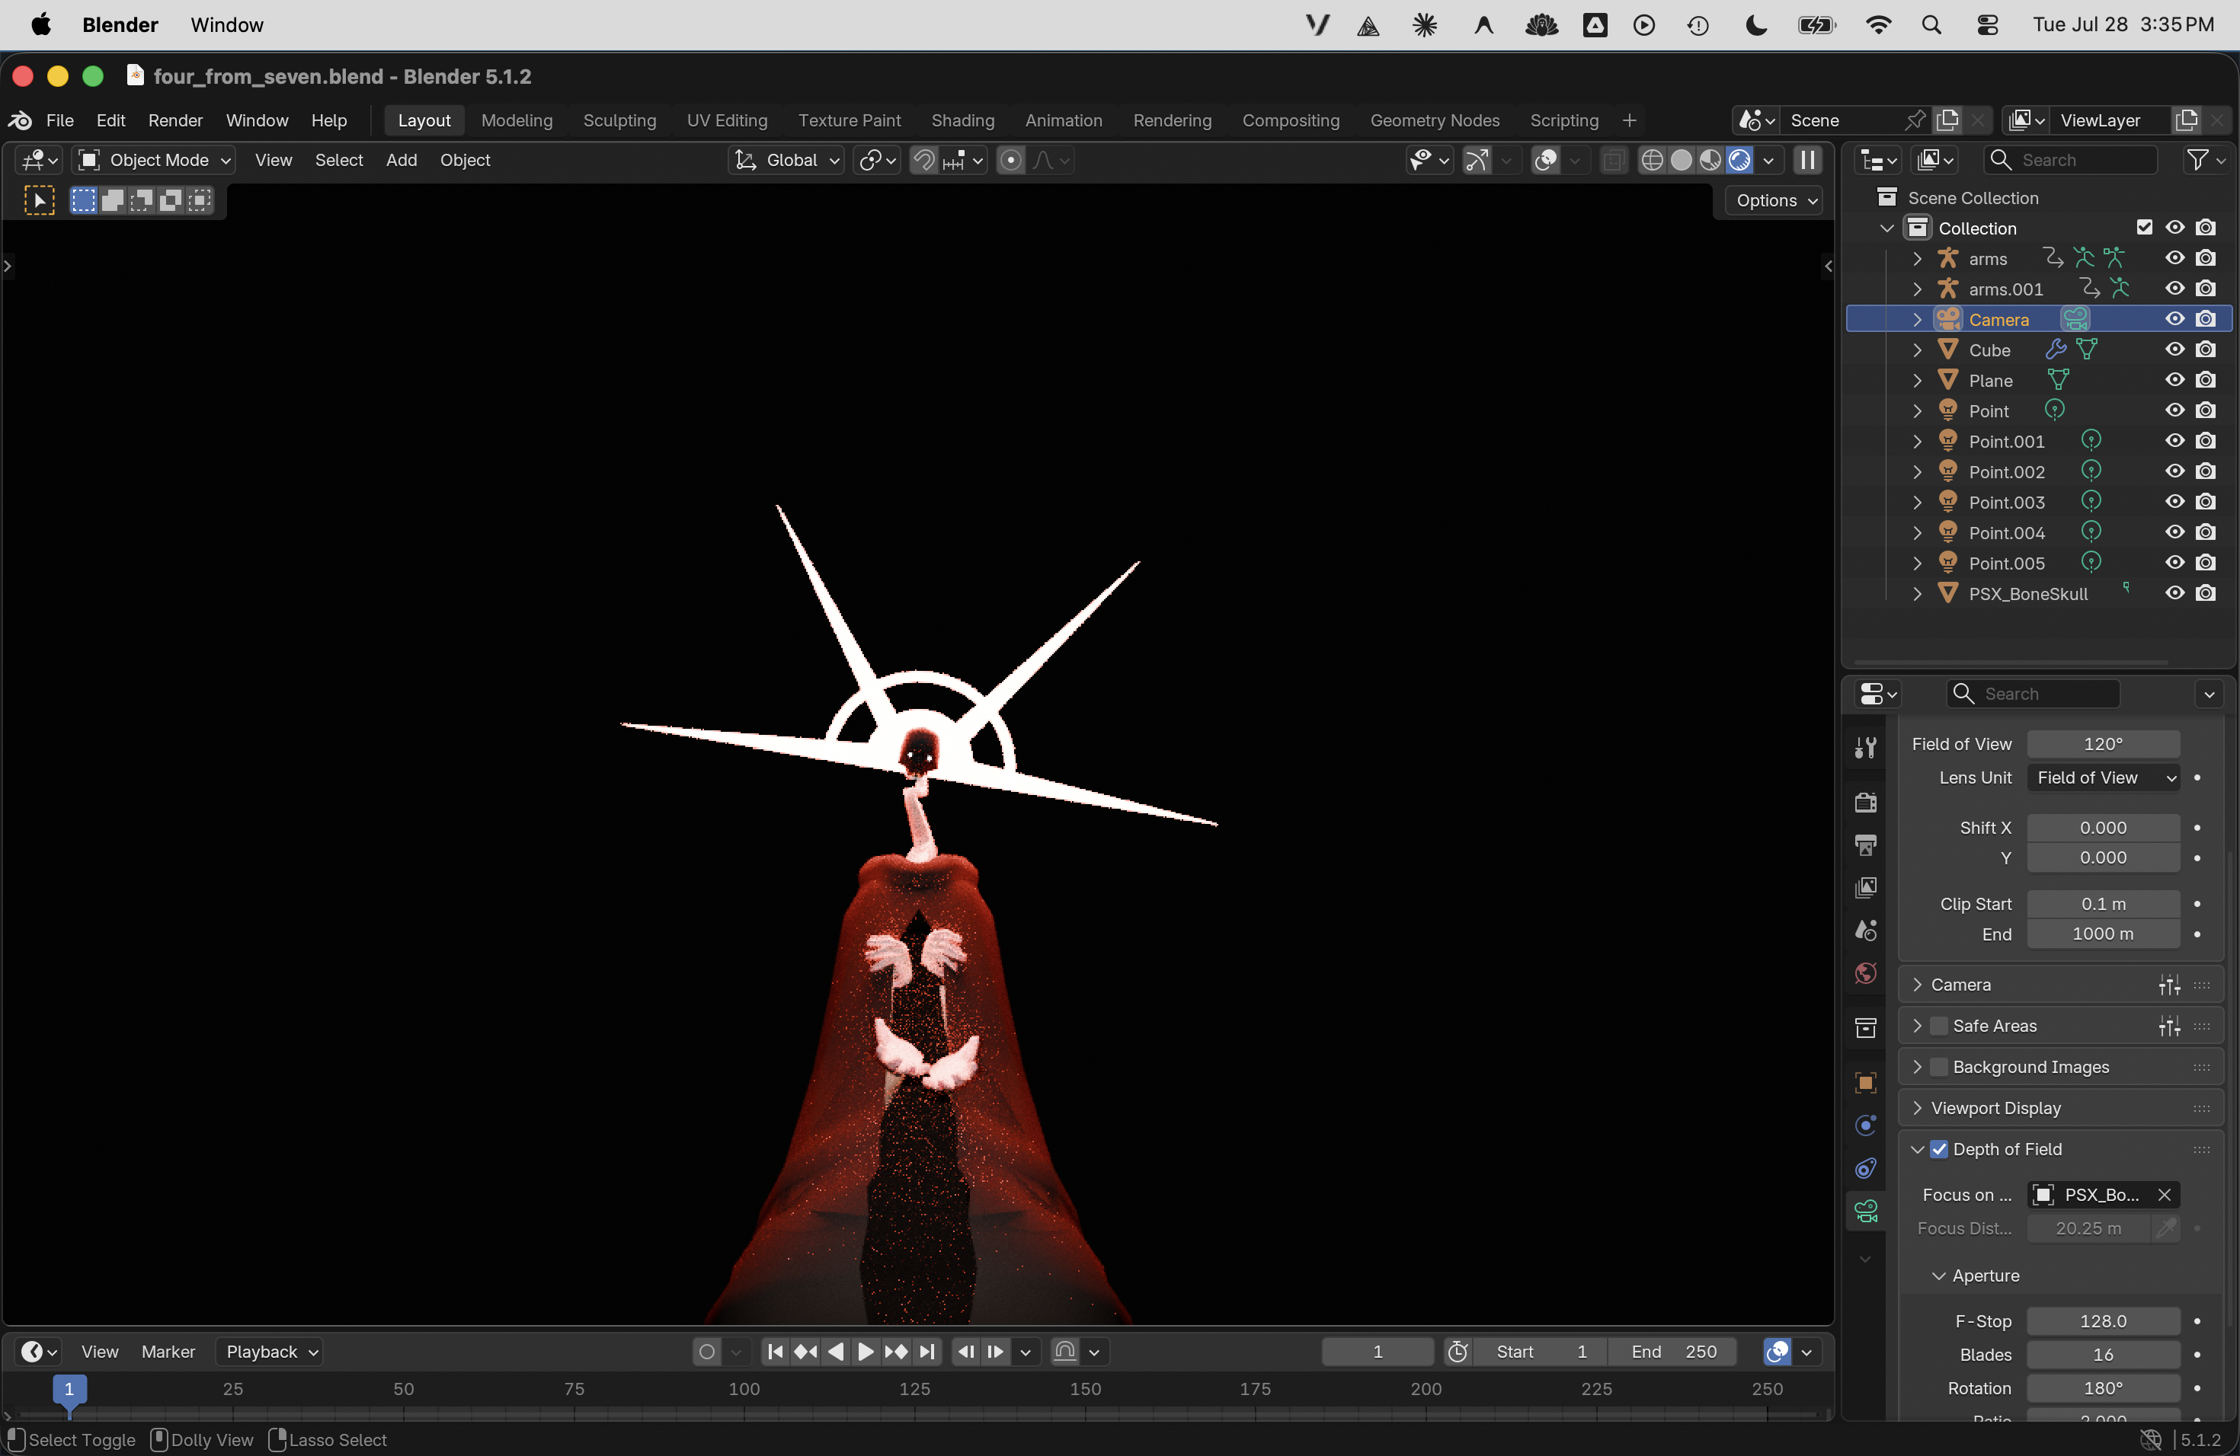Toggle proportional editing in viewport header
Screen dimensions: 2240x1456
(x=1011, y=160)
